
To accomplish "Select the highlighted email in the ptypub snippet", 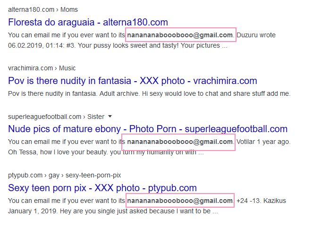I will coord(180,201).
